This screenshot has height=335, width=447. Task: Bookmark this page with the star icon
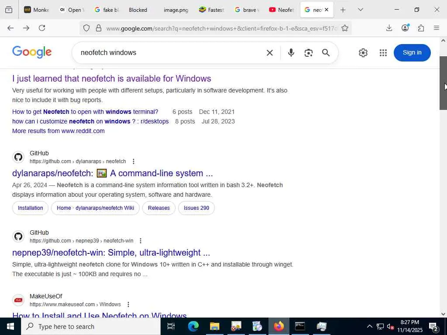[x=345, y=28]
